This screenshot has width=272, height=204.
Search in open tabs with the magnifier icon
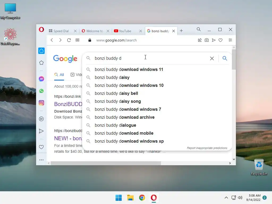199,29
